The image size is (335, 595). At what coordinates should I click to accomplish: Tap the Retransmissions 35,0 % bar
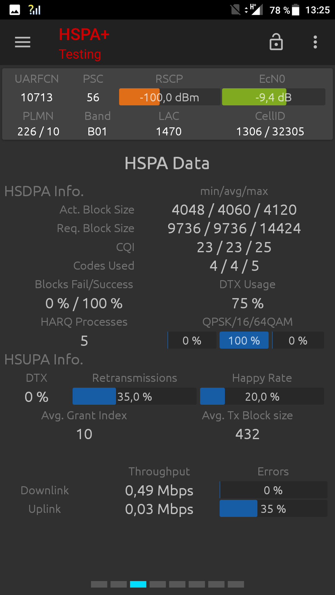135,396
